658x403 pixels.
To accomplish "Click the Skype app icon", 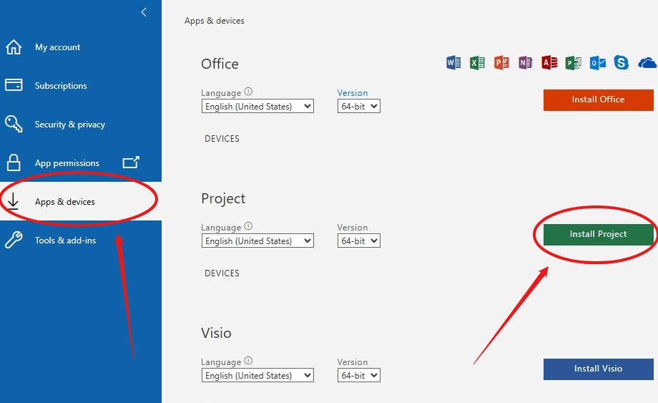I will (x=622, y=62).
